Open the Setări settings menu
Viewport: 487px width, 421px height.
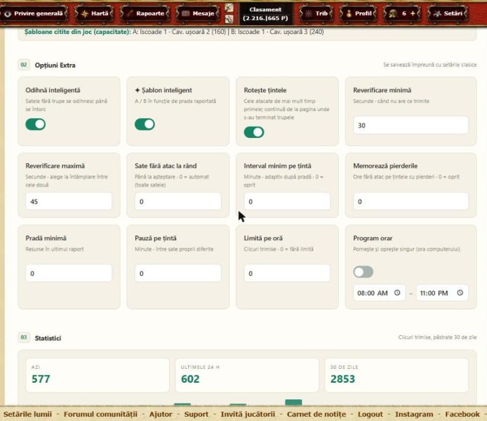[x=448, y=14]
